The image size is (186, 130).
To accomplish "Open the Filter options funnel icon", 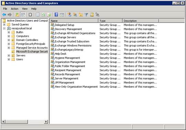I will pos(86,15).
